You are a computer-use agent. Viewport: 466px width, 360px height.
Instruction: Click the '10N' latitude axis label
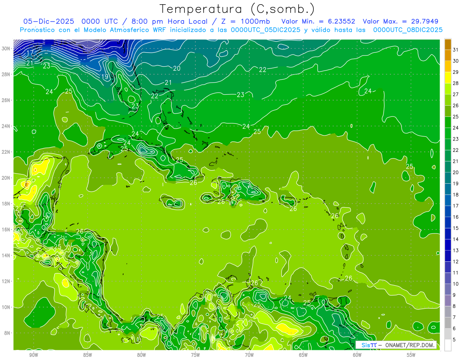pyautogui.click(x=6, y=307)
